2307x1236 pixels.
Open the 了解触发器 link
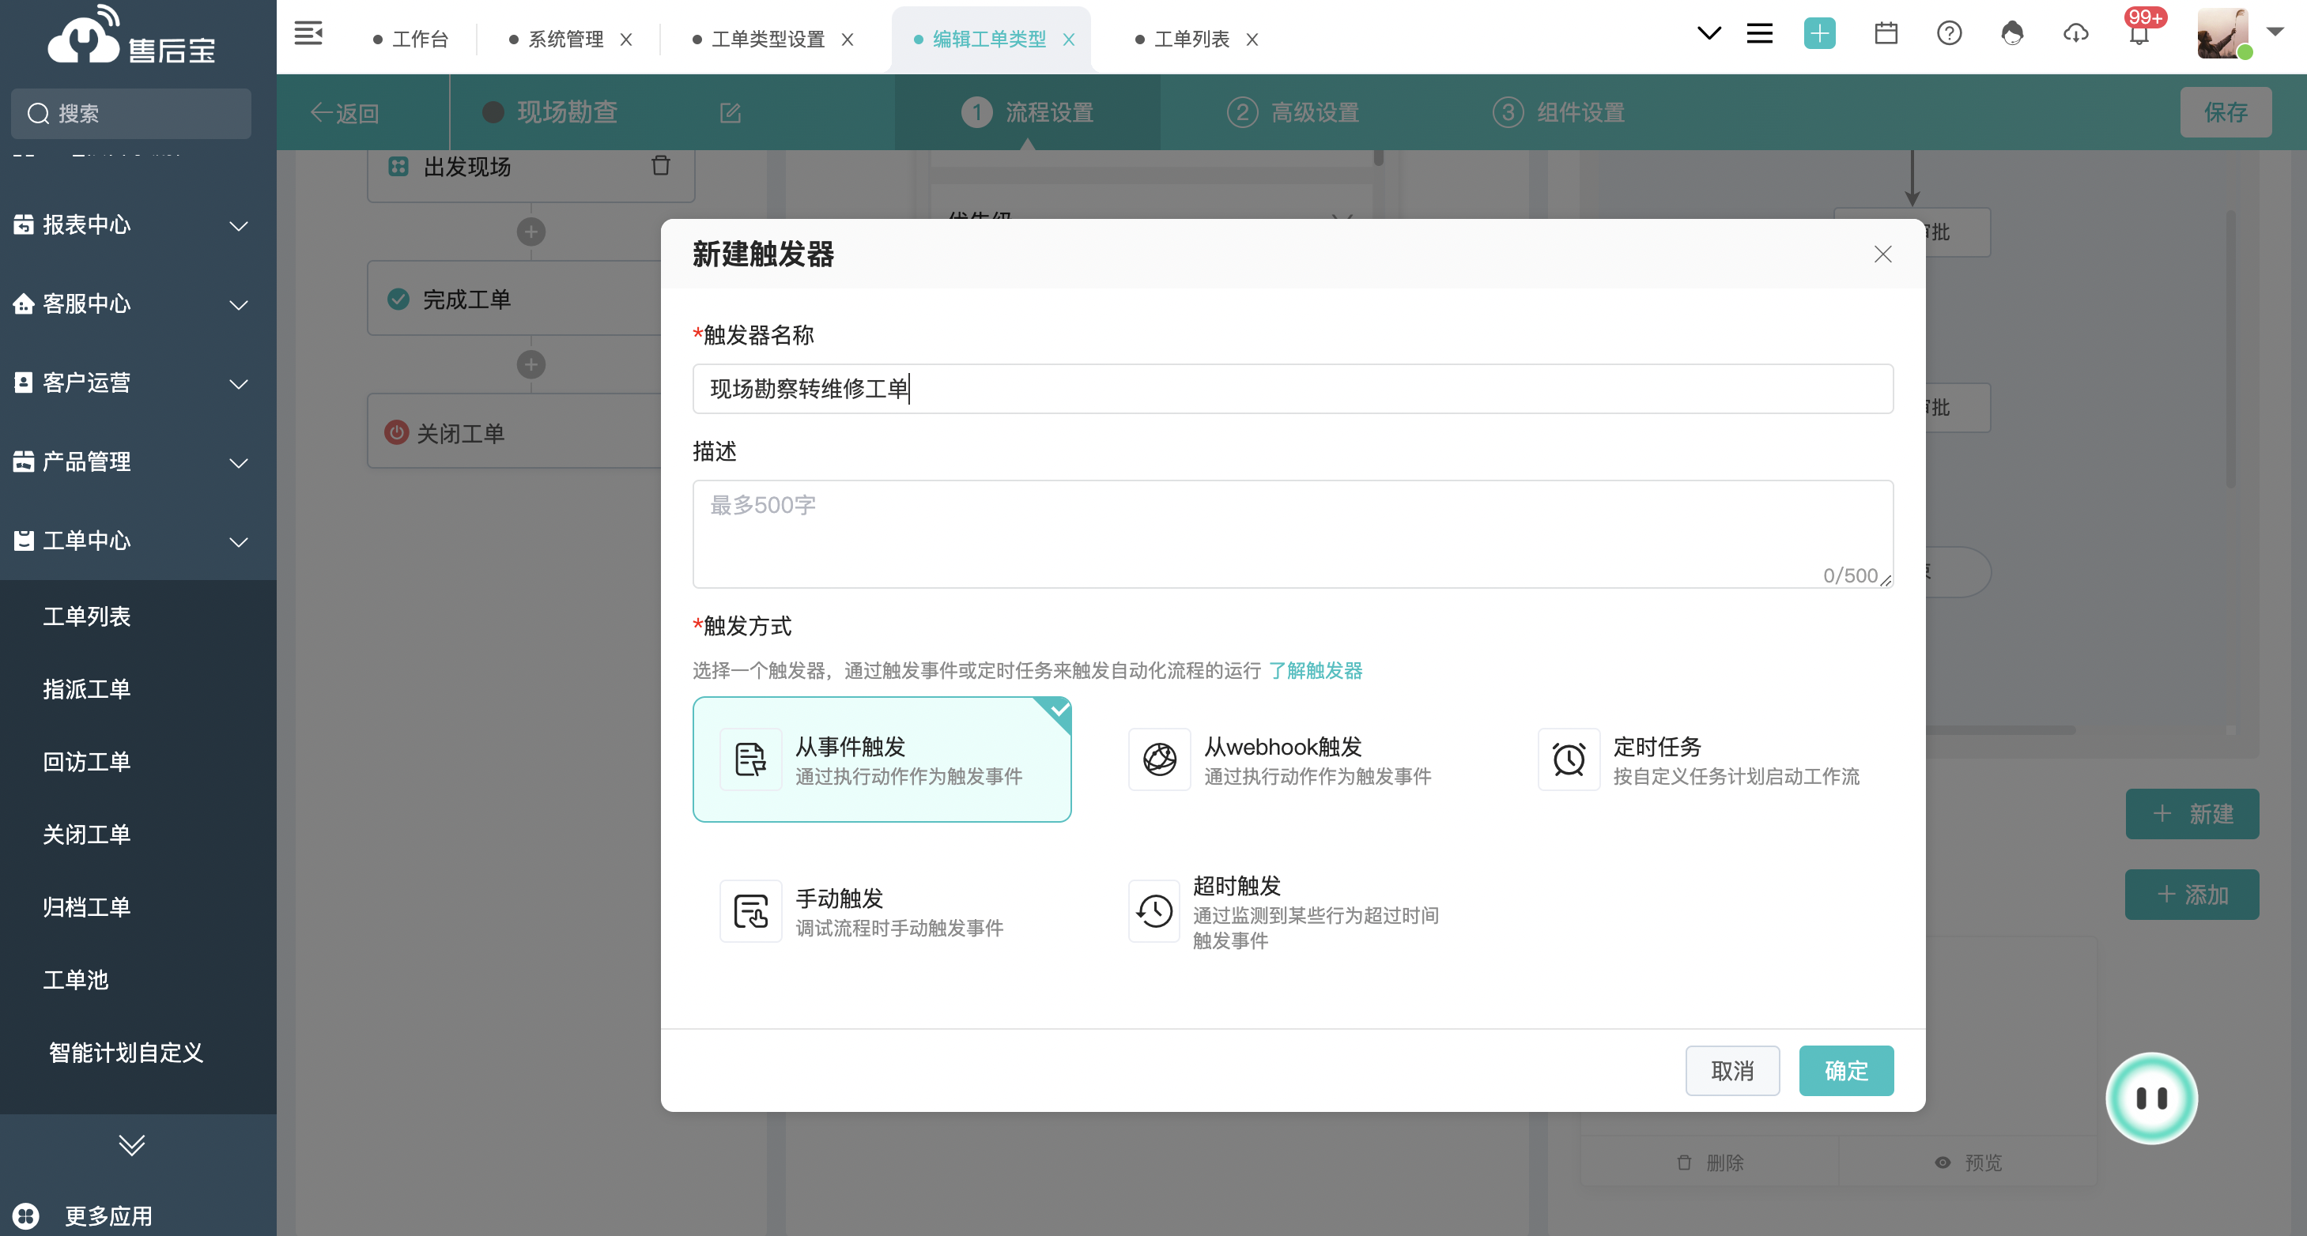[1315, 670]
